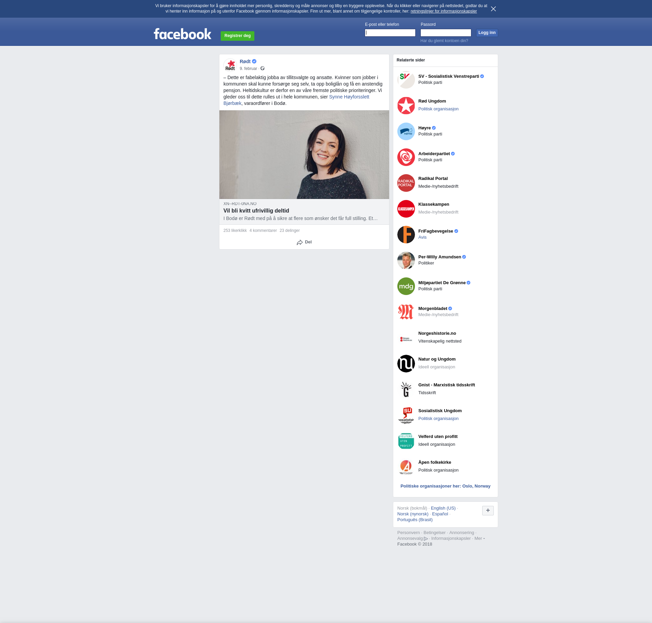
Task: Open 'Vil bli kvitt ufrivillig deltid' article title
Action: point(256,210)
